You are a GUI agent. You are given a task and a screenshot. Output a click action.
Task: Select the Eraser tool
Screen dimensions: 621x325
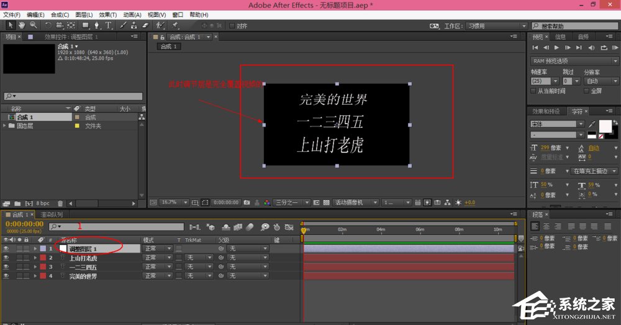(x=145, y=25)
